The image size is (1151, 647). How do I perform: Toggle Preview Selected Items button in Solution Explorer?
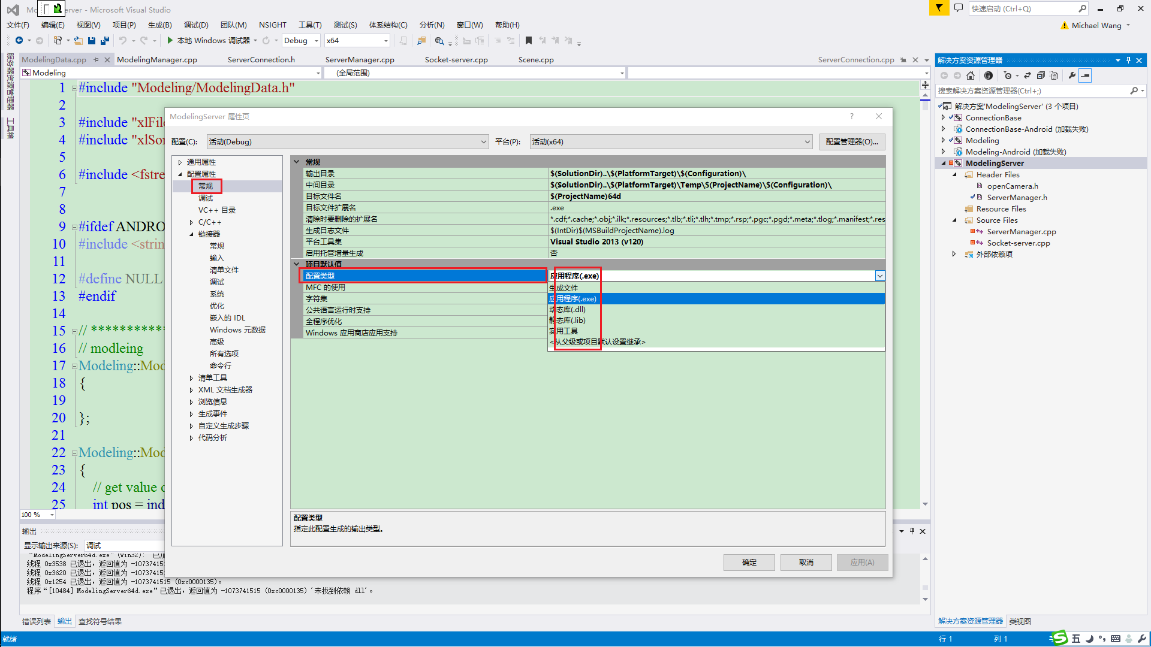point(1086,75)
